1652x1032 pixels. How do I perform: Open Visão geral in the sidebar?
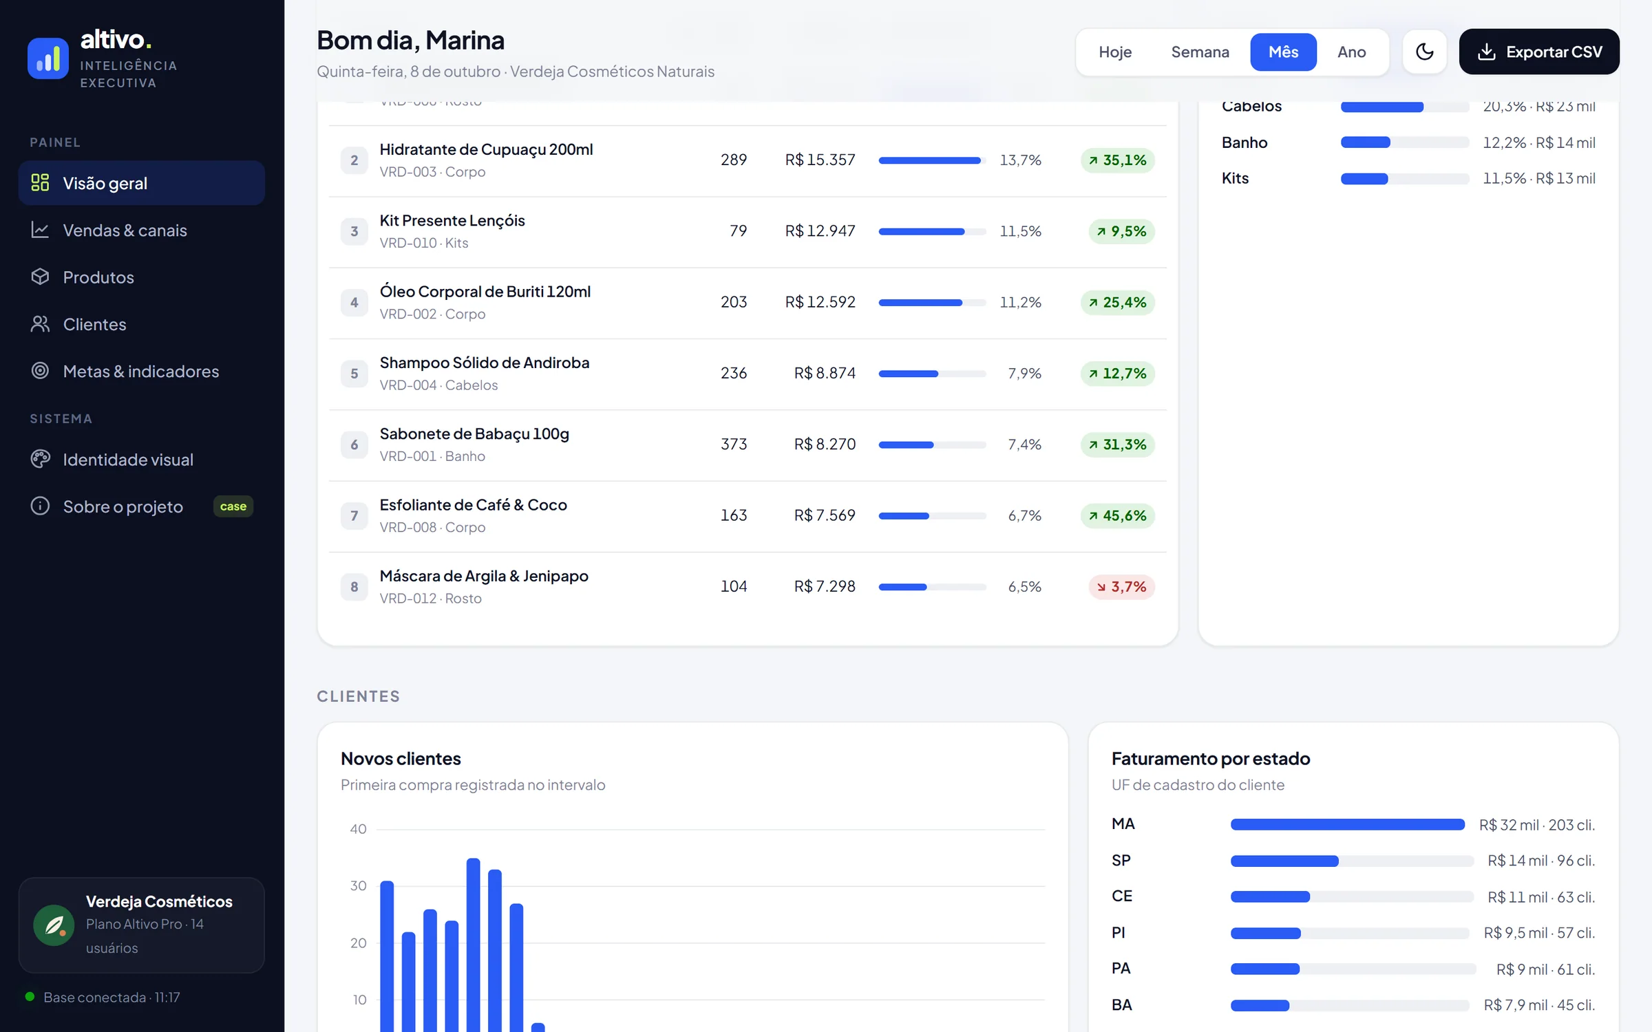pos(142,183)
